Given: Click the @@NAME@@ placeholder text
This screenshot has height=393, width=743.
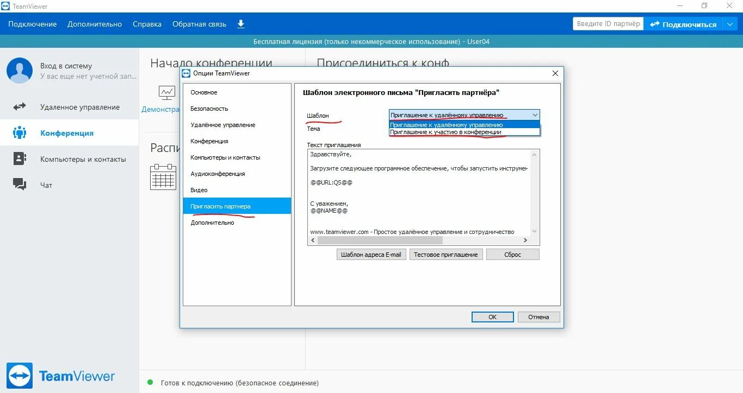Looking at the screenshot, I should point(329,211).
